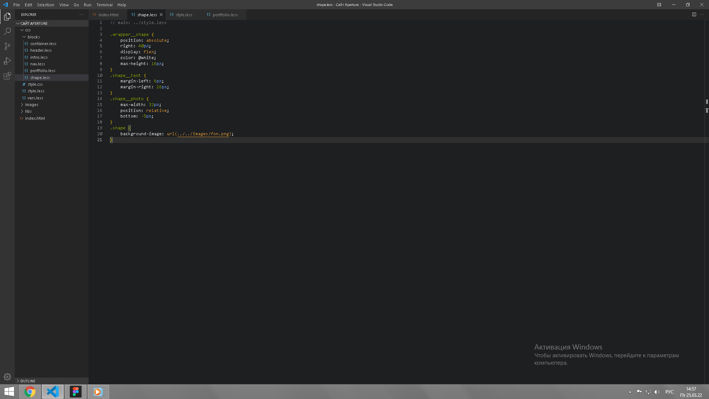This screenshot has height=399, width=709.
Task: Open the Windows Start menu
Action: coord(9,392)
